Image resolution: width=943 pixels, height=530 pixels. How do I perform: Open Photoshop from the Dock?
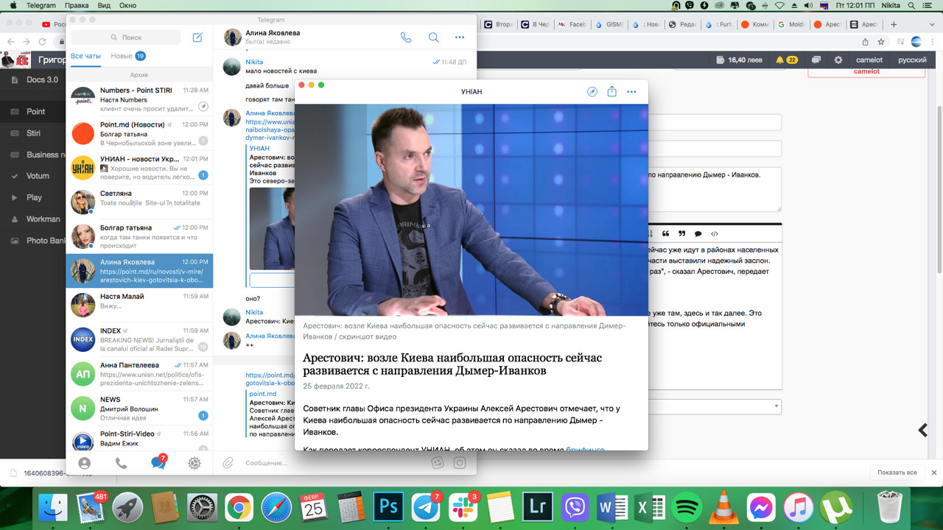(x=388, y=507)
